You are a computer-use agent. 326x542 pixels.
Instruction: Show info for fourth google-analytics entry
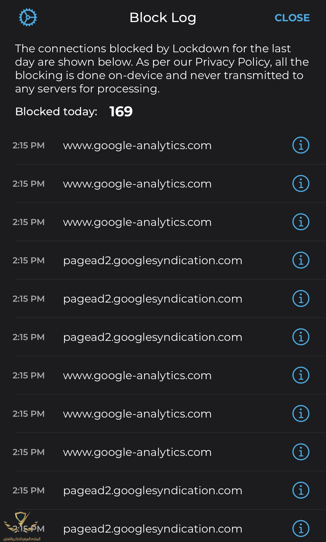(x=301, y=375)
